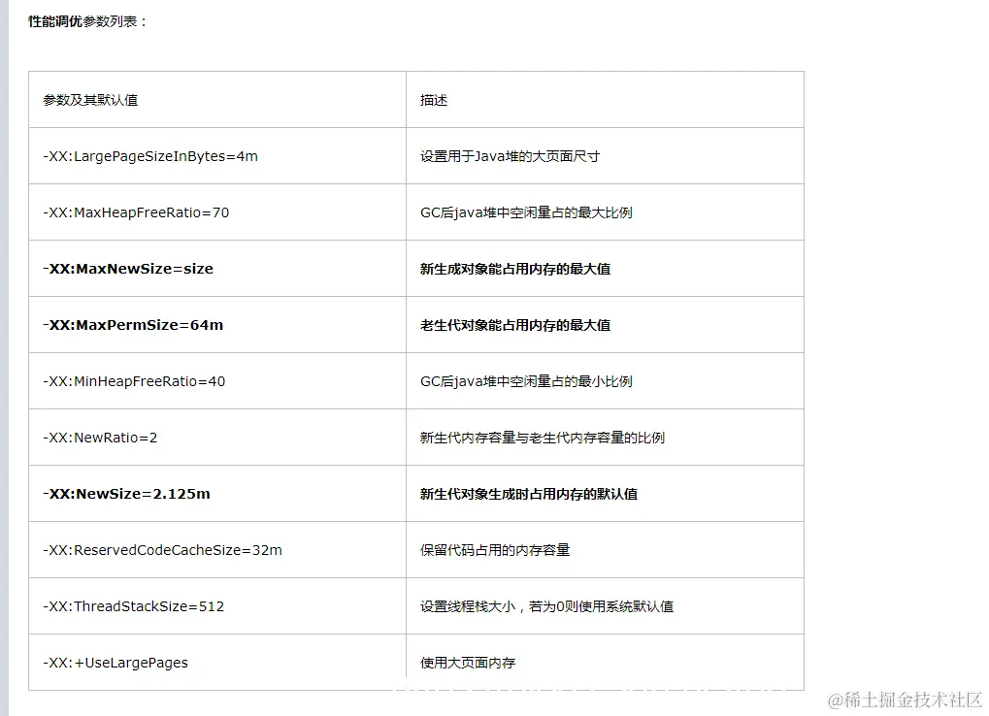Viewport: 989px width, 716px height.
Task: Click description '新生代内存容量与老生代内存容量的比例'
Action: click(543, 438)
